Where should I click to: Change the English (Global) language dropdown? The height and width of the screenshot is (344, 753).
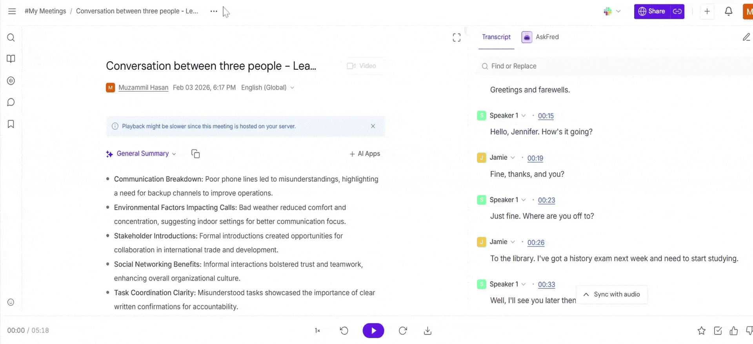tap(268, 88)
